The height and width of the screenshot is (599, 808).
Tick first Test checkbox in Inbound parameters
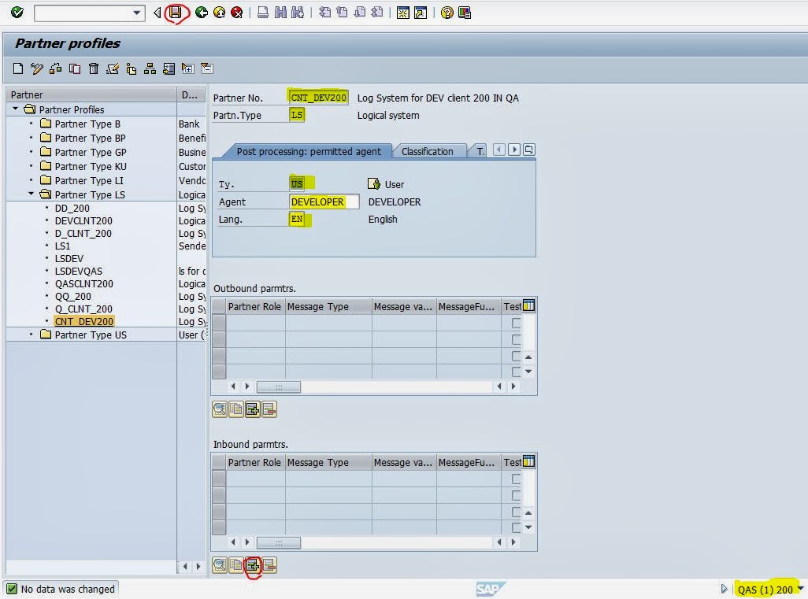click(x=517, y=479)
